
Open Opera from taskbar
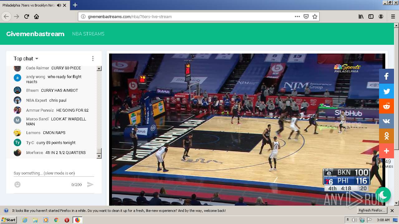[67, 220]
